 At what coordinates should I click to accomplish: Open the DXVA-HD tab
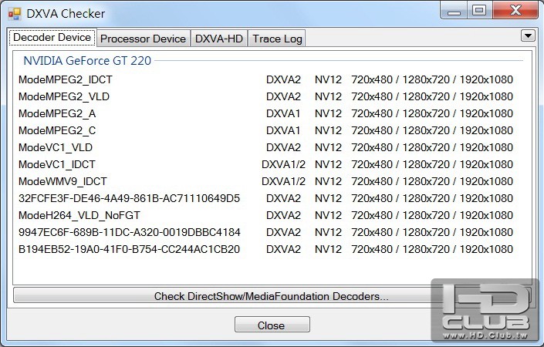(219, 39)
